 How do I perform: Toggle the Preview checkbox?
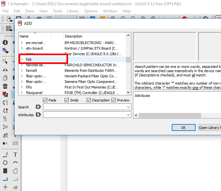pyautogui.click(x=114, y=100)
